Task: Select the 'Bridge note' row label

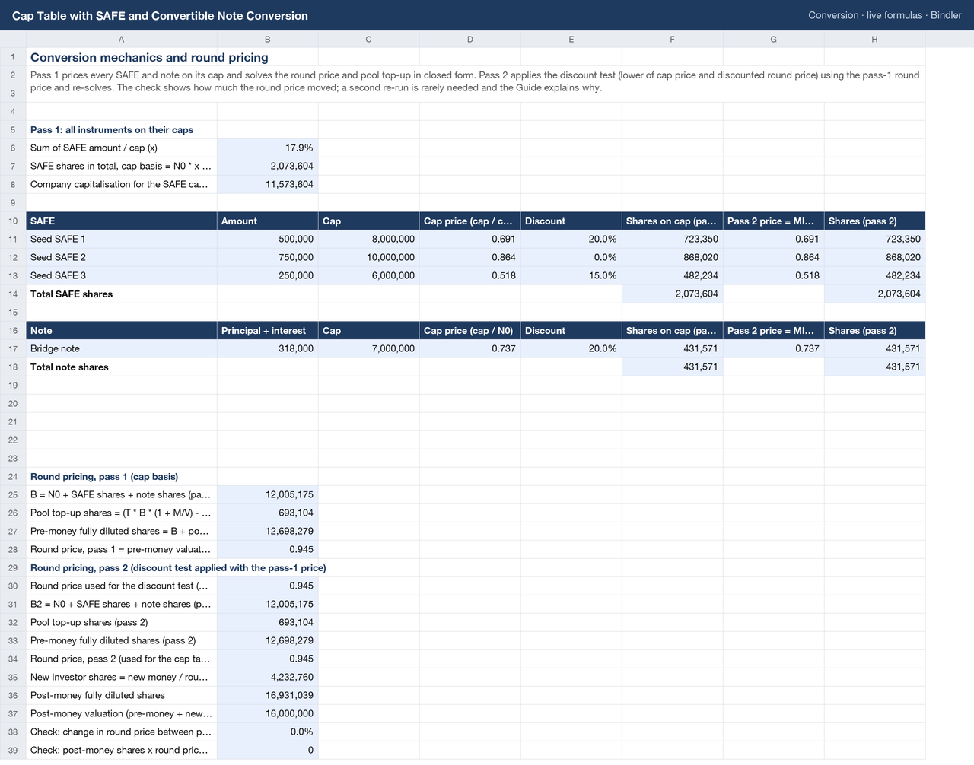Action: point(122,348)
